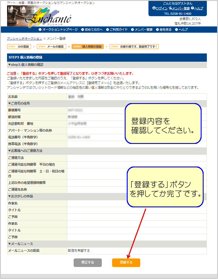Click the step3.個人情報の確認 section header
This screenshot has height=279, width=218.
[107, 65]
